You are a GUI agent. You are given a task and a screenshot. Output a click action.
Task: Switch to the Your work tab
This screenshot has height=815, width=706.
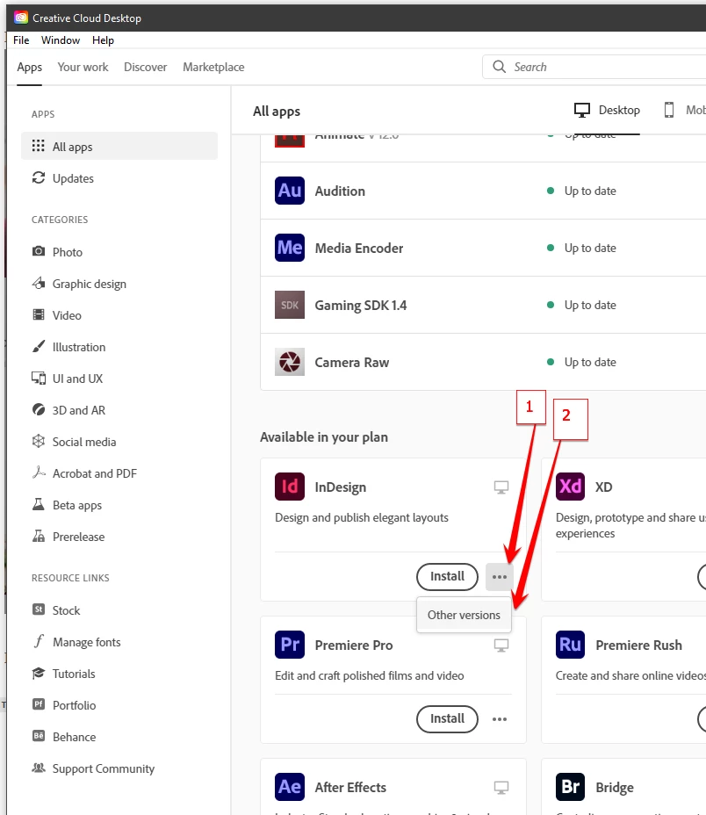tap(83, 67)
